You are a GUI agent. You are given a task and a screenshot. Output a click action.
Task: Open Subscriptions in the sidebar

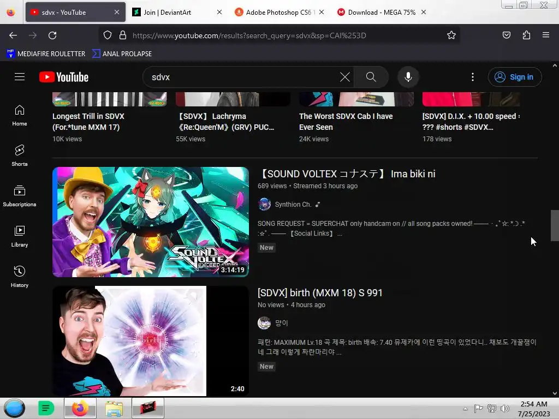coord(20,196)
